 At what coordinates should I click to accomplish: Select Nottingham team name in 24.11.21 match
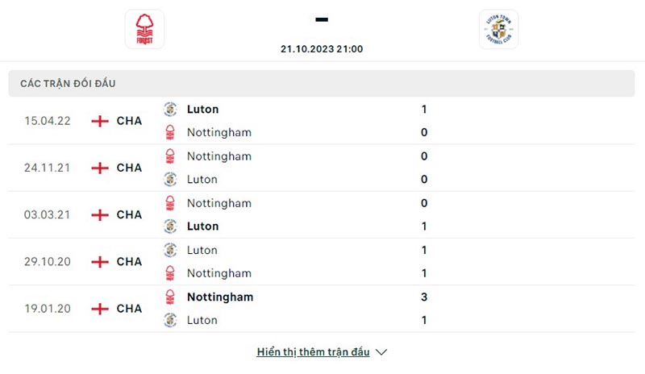click(x=218, y=156)
